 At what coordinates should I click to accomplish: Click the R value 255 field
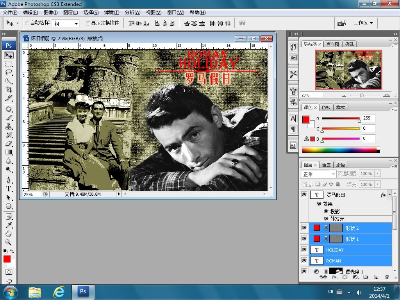(x=368, y=118)
